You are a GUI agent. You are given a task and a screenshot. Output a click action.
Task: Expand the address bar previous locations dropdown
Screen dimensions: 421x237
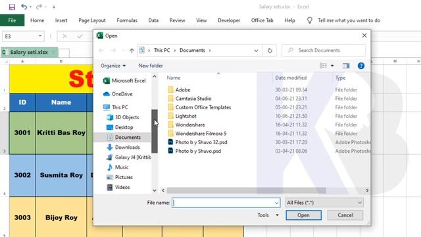pyautogui.click(x=256, y=51)
